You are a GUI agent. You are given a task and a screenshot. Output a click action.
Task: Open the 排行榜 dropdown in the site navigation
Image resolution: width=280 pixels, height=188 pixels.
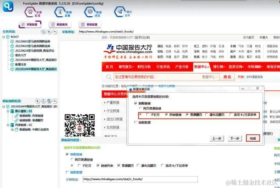pos(219,67)
